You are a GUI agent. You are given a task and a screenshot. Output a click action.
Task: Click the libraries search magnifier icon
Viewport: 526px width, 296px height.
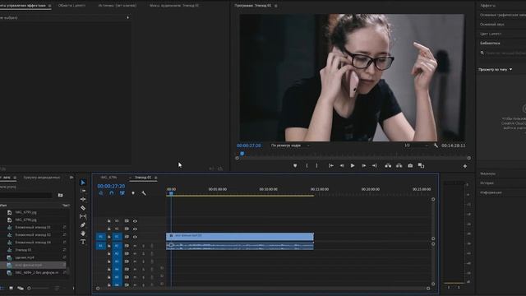tap(482, 53)
